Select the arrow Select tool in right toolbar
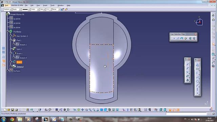The image size is (217, 122). 213,44
